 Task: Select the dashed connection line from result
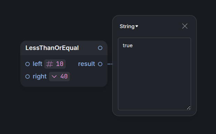(110, 64)
